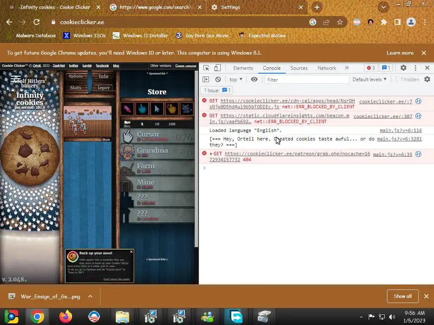Open the Cookie Clicker Options menu
This screenshot has width=434, height=325.
point(75,76)
